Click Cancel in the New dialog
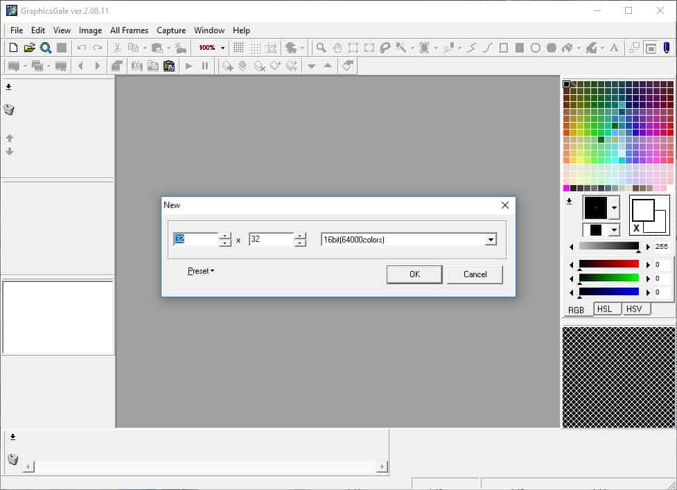Screen dimensions: 677x490 [475, 274]
